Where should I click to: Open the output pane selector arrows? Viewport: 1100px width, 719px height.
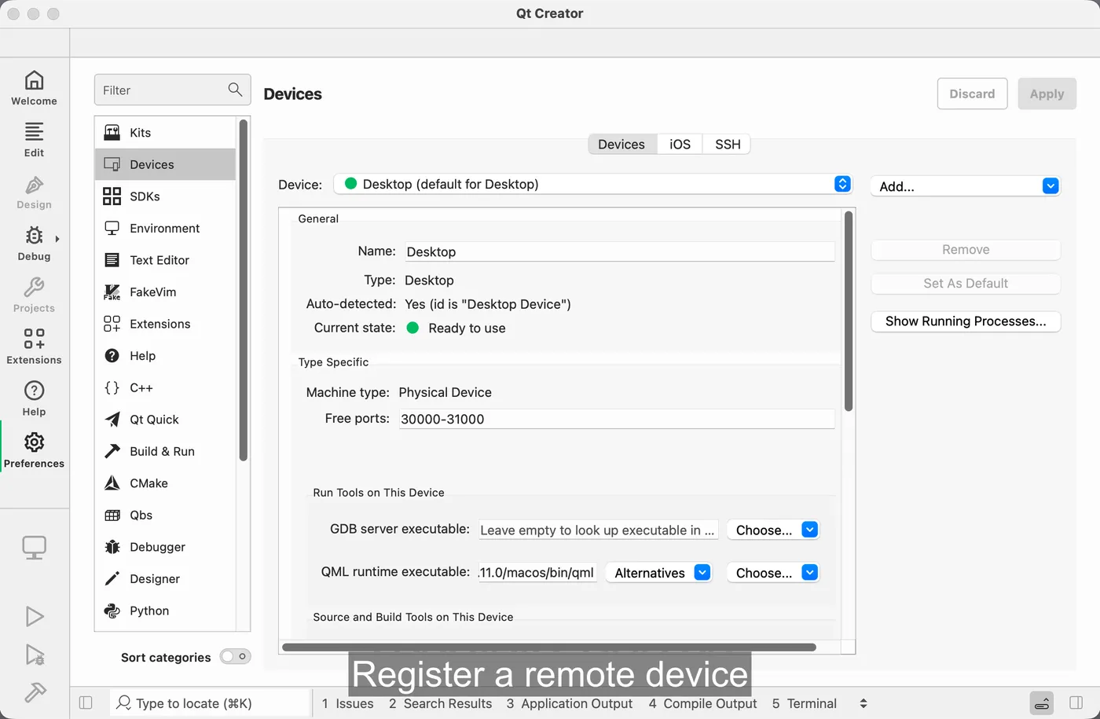click(x=863, y=703)
